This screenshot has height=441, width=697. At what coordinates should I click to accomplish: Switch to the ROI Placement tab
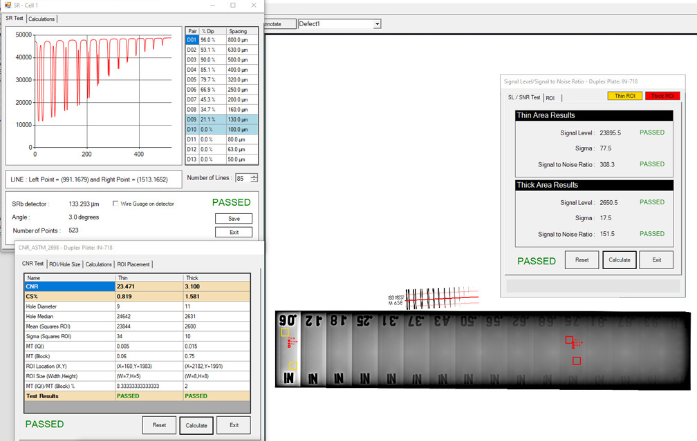132,264
